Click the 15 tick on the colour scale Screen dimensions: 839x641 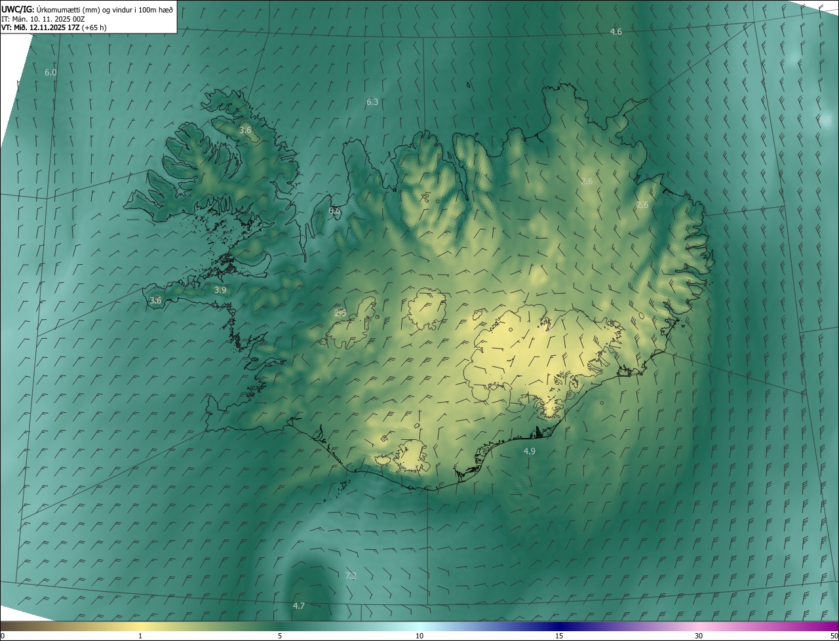point(559,636)
